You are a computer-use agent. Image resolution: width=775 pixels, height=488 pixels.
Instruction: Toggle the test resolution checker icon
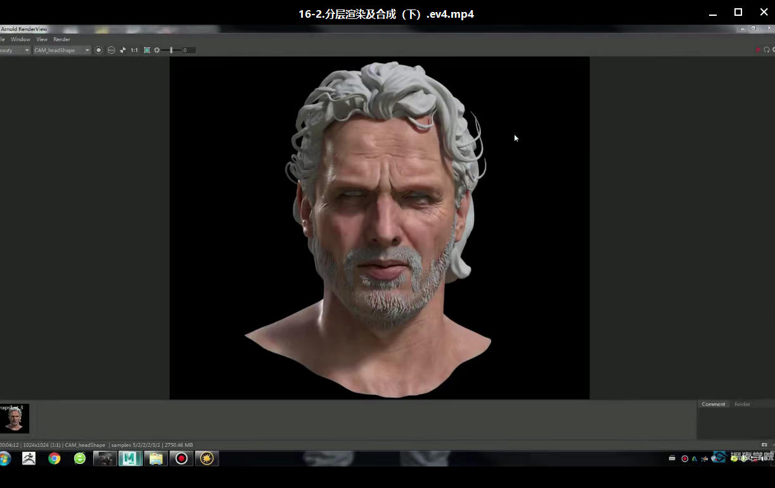[123, 50]
